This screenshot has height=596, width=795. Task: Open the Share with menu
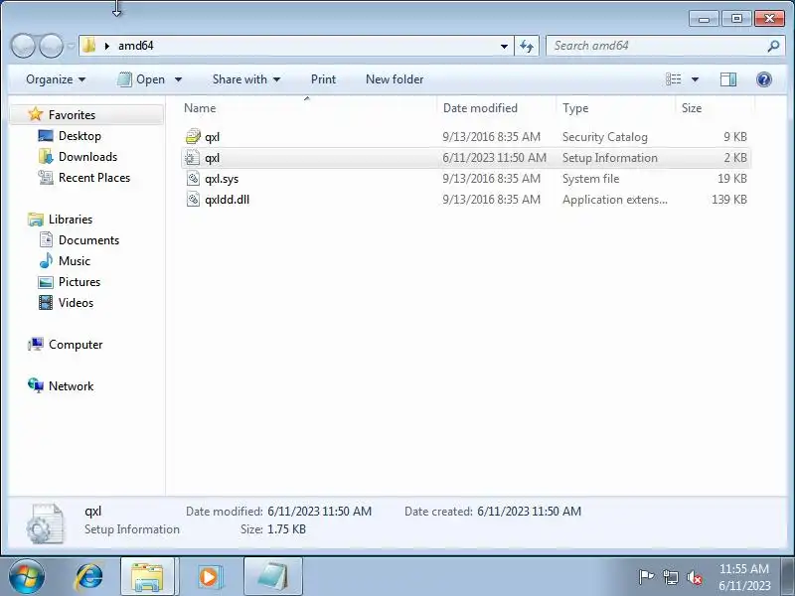click(246, 79)
